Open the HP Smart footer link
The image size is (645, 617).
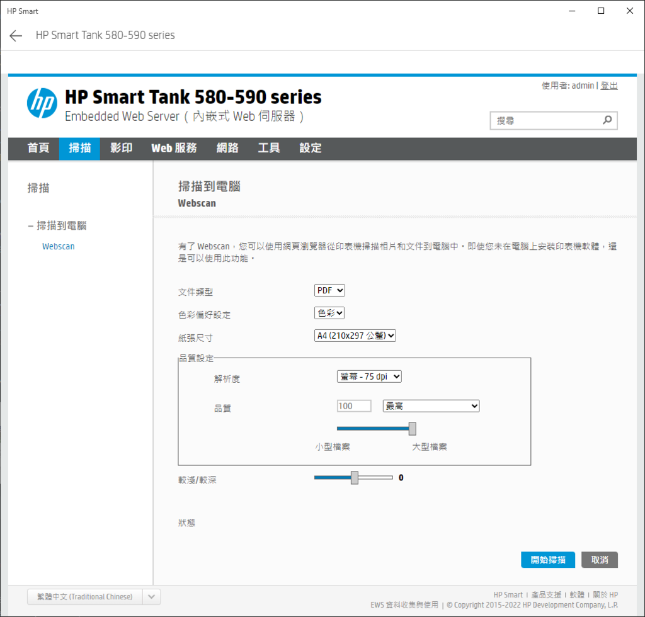tap(508, 595)
